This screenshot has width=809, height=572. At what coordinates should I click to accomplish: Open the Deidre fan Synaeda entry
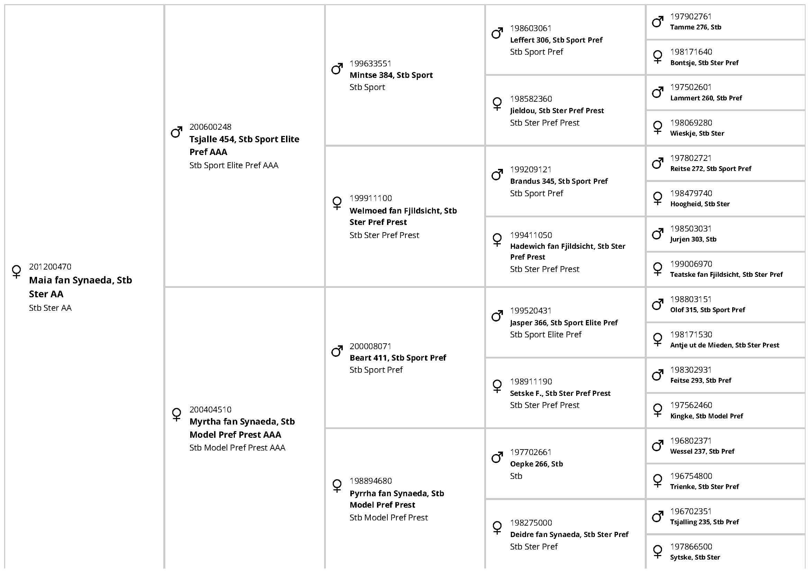click(x=569, y=534)
